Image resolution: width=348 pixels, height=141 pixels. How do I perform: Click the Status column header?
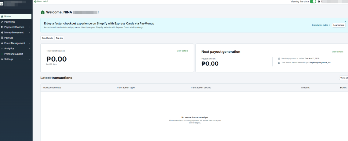coord(343,88)
